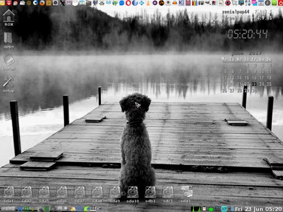Launch Opera browser from top bar
Image resolution: width=283 pixels, height=212 pixels.
click(128, 3)
